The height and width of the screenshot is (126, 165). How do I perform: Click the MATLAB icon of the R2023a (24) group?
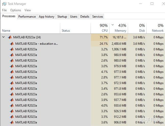(x=10, y=37)
